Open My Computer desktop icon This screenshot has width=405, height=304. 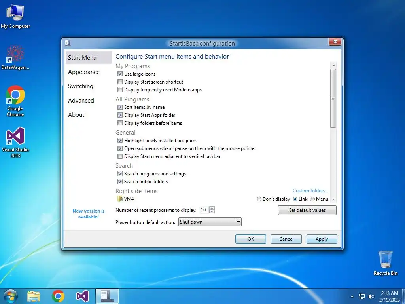pos(15,16)
